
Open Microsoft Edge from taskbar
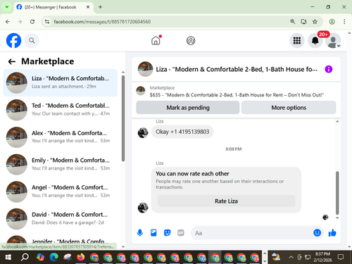[x=54, y=257]
